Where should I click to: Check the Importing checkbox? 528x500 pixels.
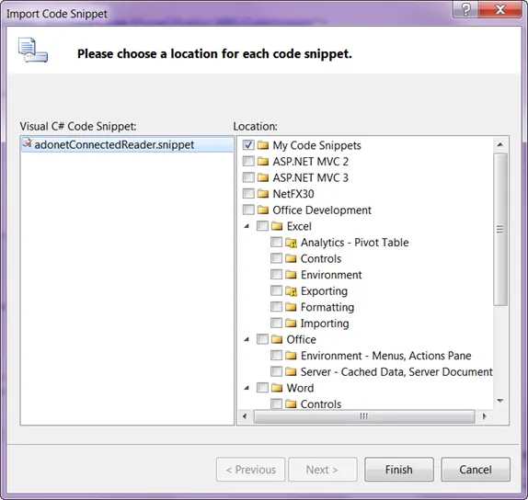[277, 323]
